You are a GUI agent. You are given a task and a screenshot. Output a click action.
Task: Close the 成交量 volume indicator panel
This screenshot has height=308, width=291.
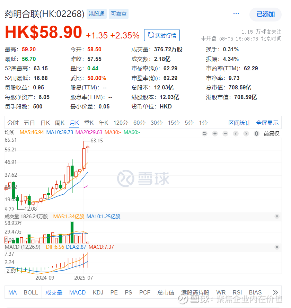(277, 216)
